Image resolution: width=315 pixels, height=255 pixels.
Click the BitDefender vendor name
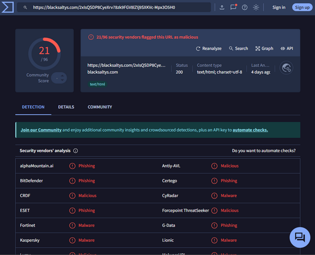tap(31, 181)
